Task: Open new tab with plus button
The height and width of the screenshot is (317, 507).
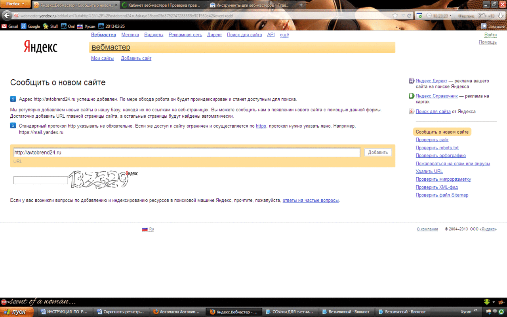Action: click(301, 5)
